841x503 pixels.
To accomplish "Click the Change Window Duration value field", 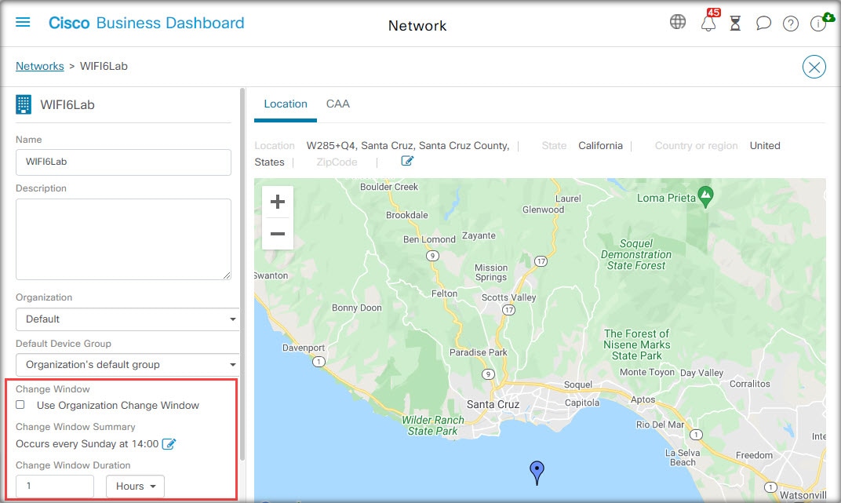I will [55, 487].
